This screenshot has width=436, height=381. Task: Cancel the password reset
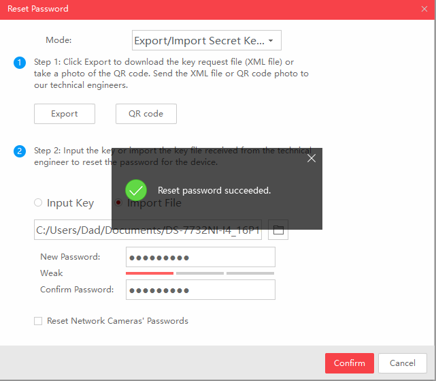coord(402,363)
